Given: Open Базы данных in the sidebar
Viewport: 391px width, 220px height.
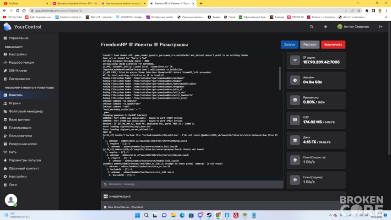Looking at the screenshot, I should click(x=19, y=120).
